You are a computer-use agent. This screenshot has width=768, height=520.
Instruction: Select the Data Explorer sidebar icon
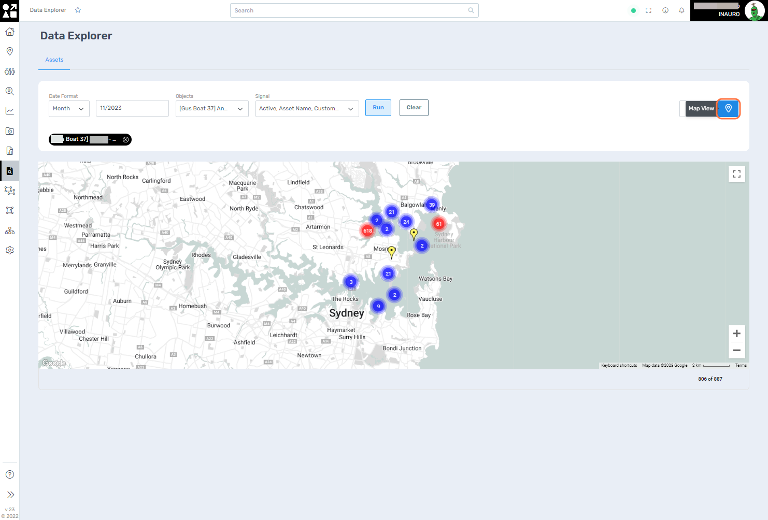[9, 170]
